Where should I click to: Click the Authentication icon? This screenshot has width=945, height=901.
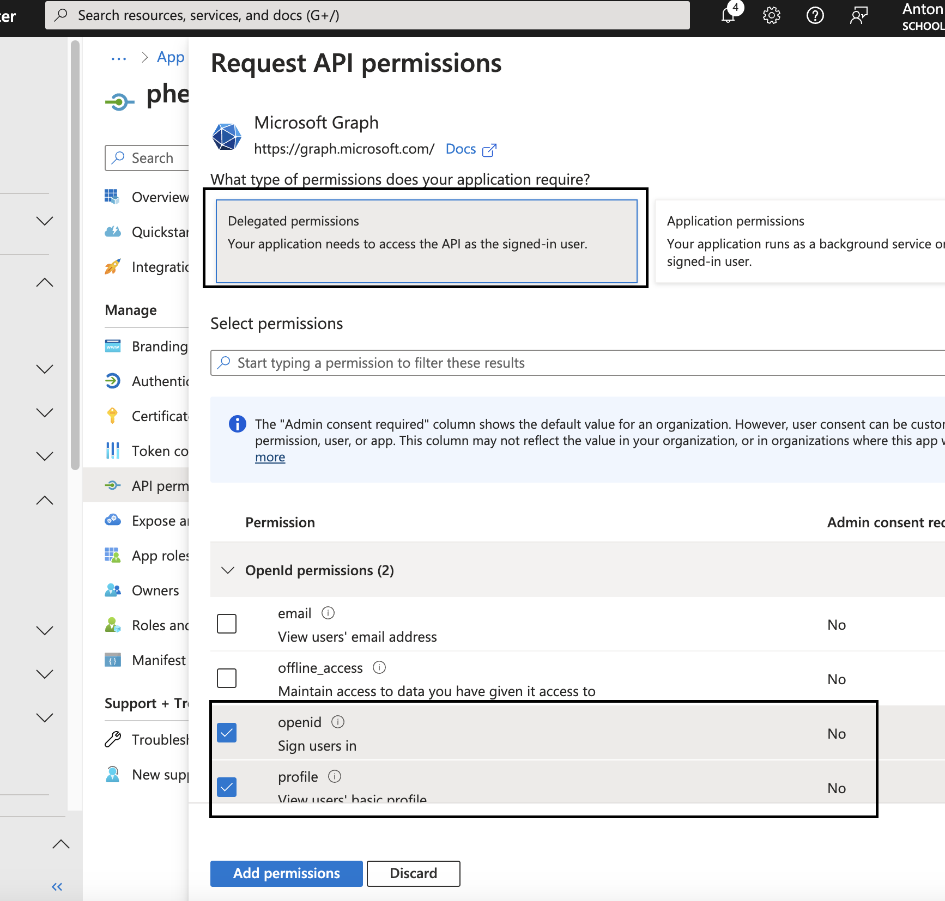pyautogui.click(x=112, y=381)
